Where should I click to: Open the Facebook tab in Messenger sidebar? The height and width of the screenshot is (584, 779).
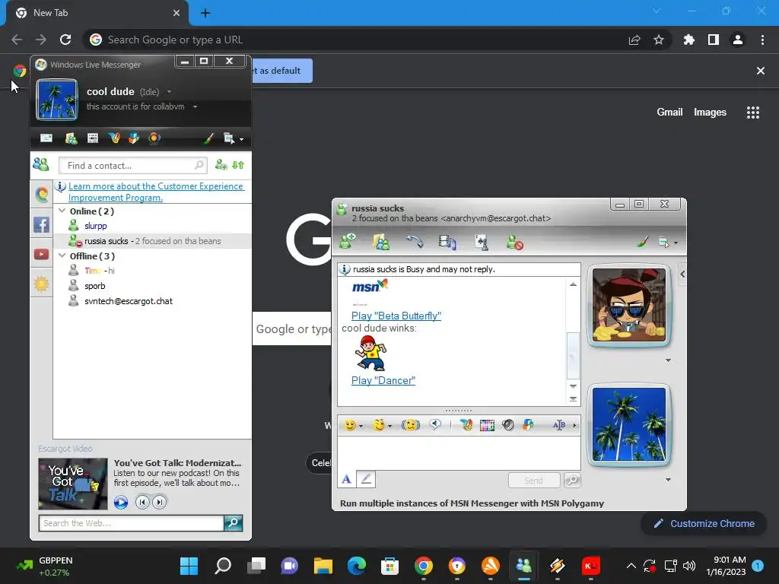tap(42, 224)
